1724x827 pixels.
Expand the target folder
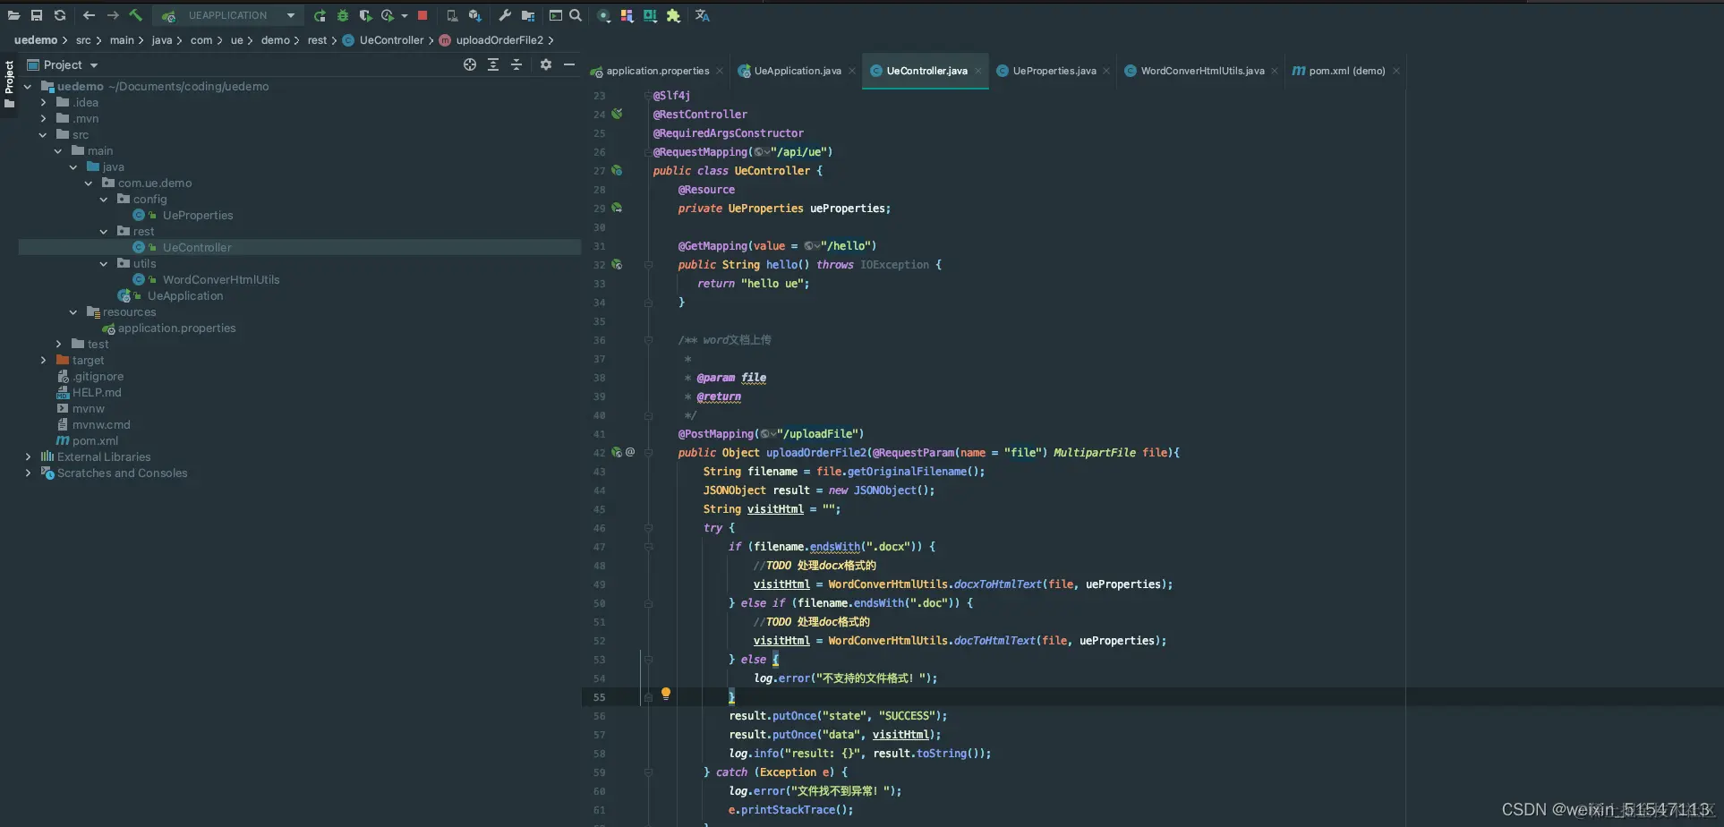tap(43, 361)
